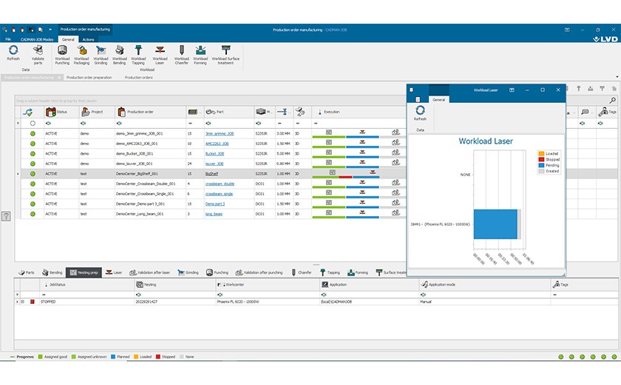Click the Validate parts icon
Screen dimensions: 621x385
pyautogui.click(x=38, y=50)
